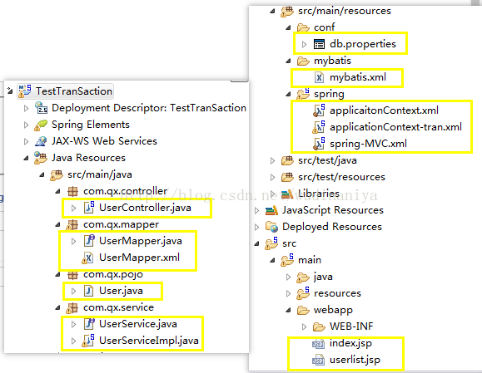Select spring-MVC.xml file name
Screen dimensions: 482x373
tap(368, 144)
